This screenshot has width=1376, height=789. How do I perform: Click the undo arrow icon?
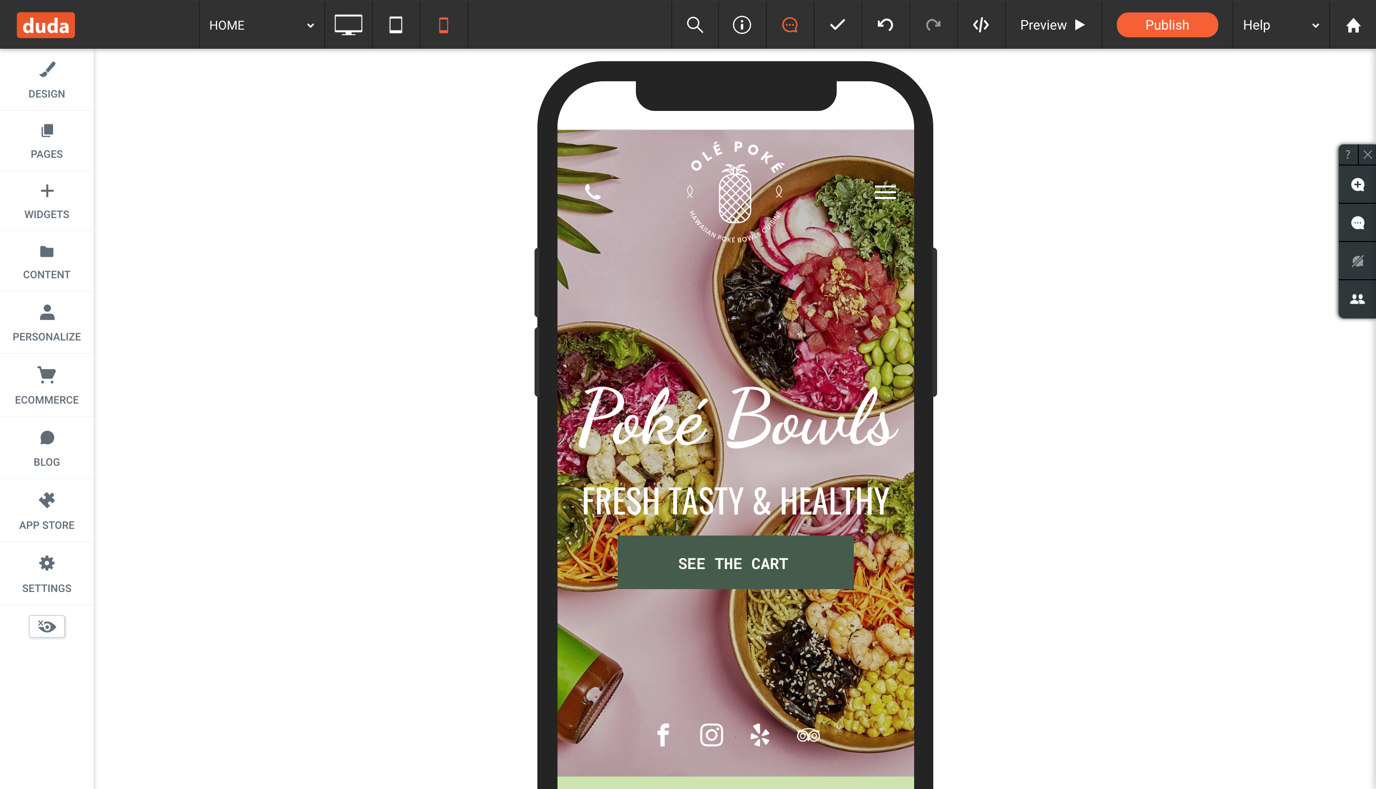885,25
